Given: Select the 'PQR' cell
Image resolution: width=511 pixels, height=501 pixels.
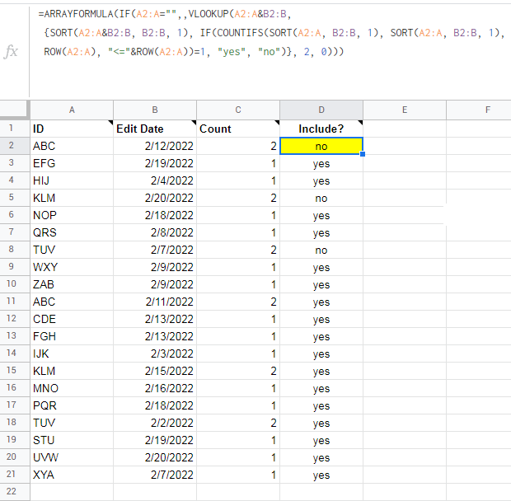Looking at the screenshot, I should [72, 405].
